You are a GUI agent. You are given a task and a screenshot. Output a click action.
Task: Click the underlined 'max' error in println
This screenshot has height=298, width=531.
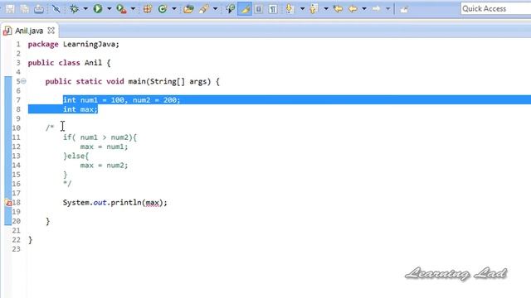click(153, 203)
